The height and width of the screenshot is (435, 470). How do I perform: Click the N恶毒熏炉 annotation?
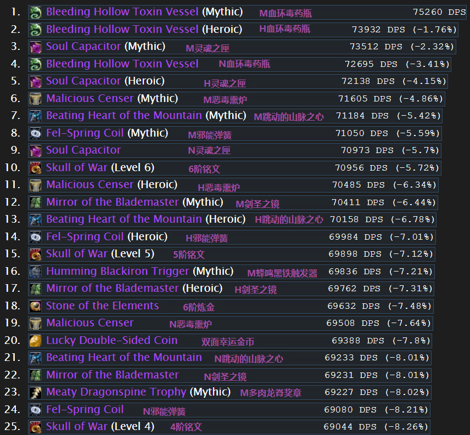[x=191, y=324]
